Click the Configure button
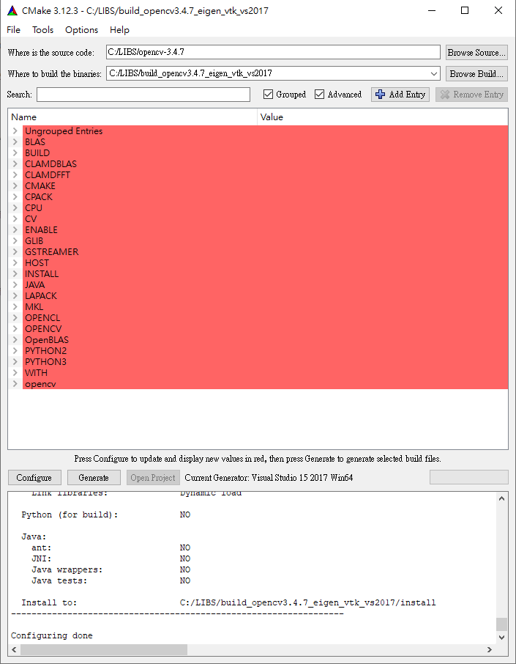Image resolution: width=516 pixels, height=664 pixels. [34, 478]
